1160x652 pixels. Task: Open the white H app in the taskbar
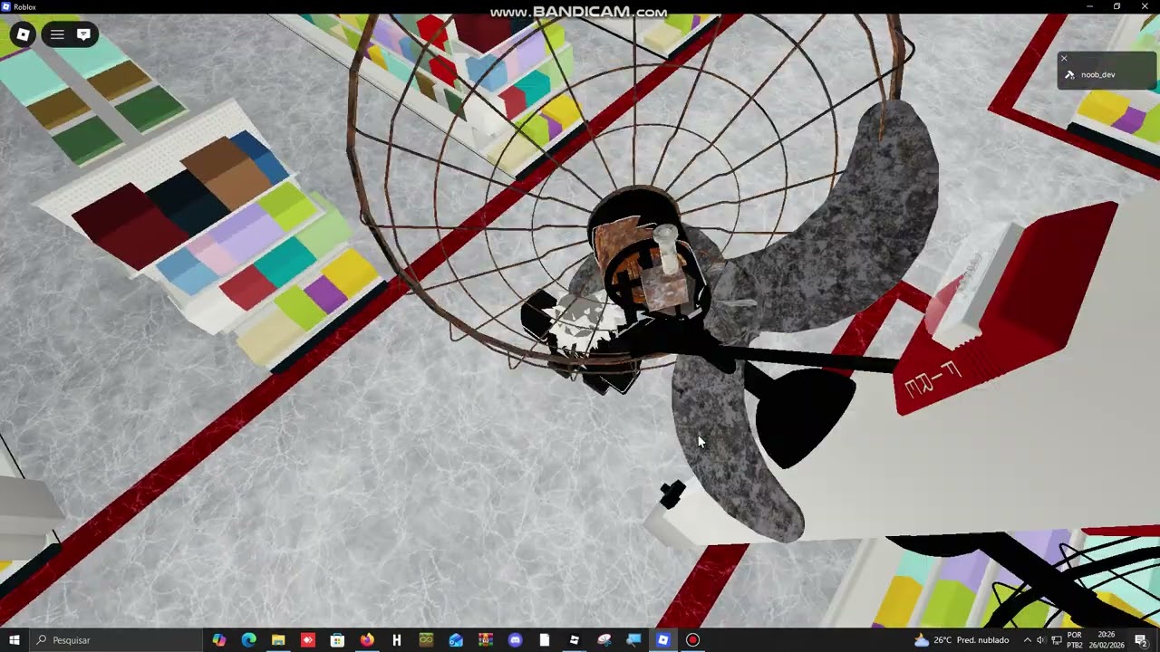pyautogui.click(x=396, y=640)
